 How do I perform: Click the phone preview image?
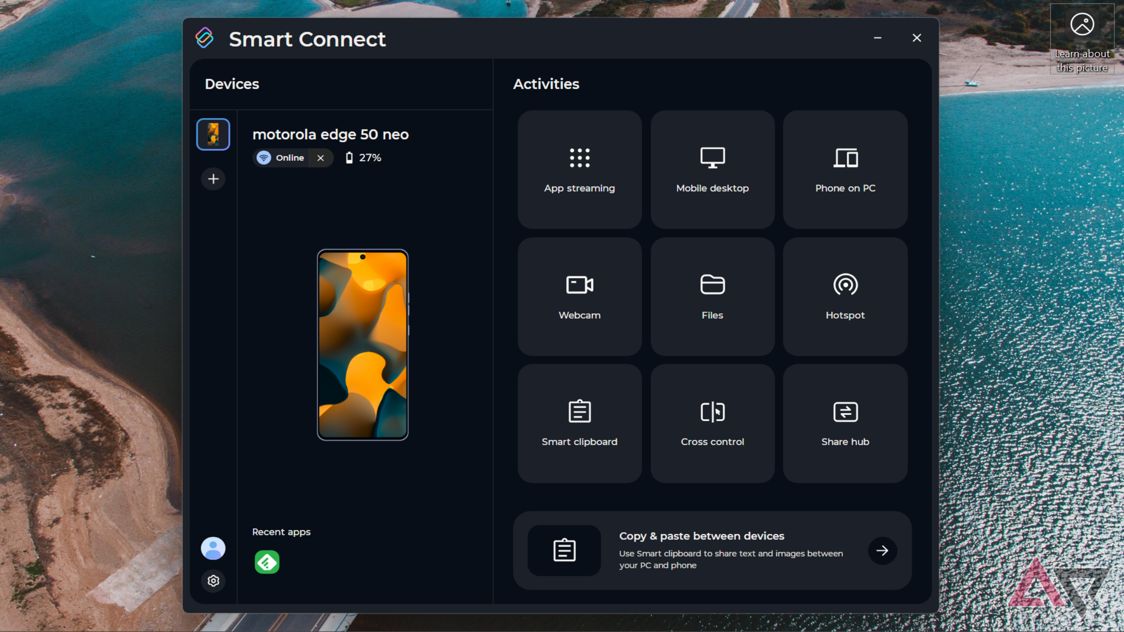(x=363, y=345)
